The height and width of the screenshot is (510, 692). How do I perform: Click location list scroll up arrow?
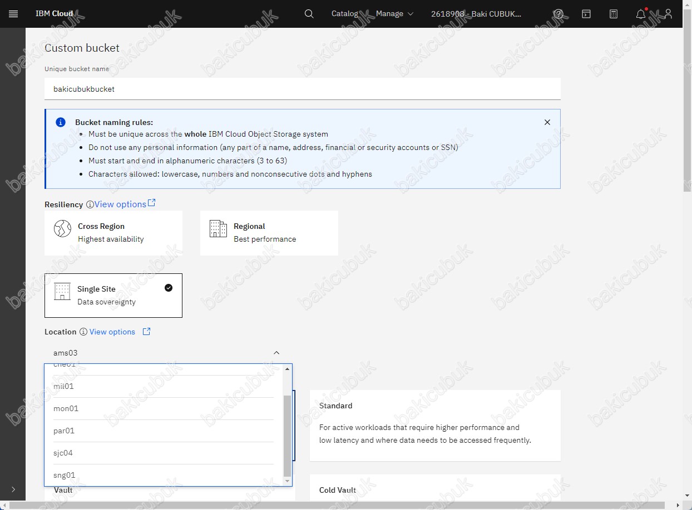pos(287,369)
